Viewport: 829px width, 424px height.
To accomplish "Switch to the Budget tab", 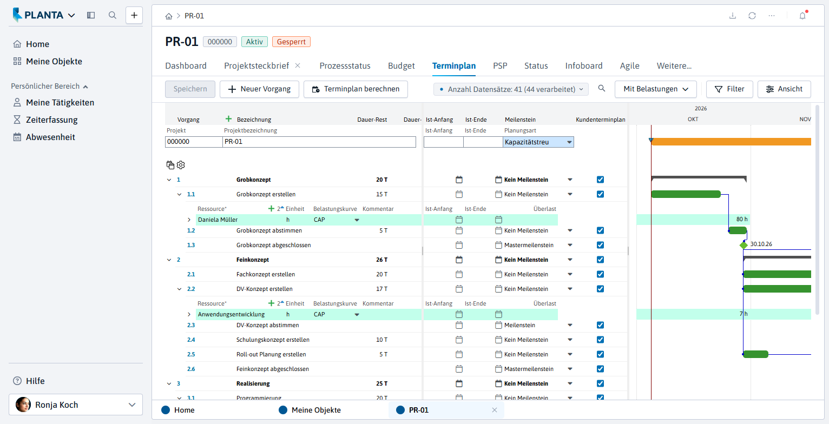I will click(402, 66).
